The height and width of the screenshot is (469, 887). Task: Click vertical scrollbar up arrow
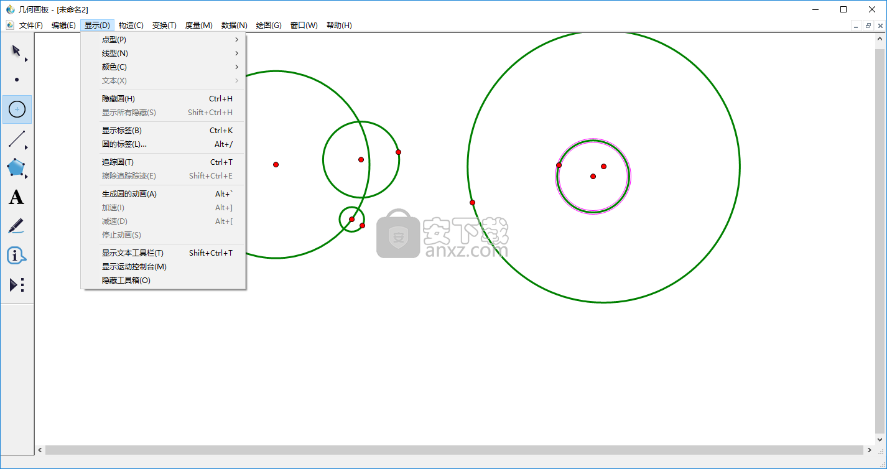tap(880, 40)
